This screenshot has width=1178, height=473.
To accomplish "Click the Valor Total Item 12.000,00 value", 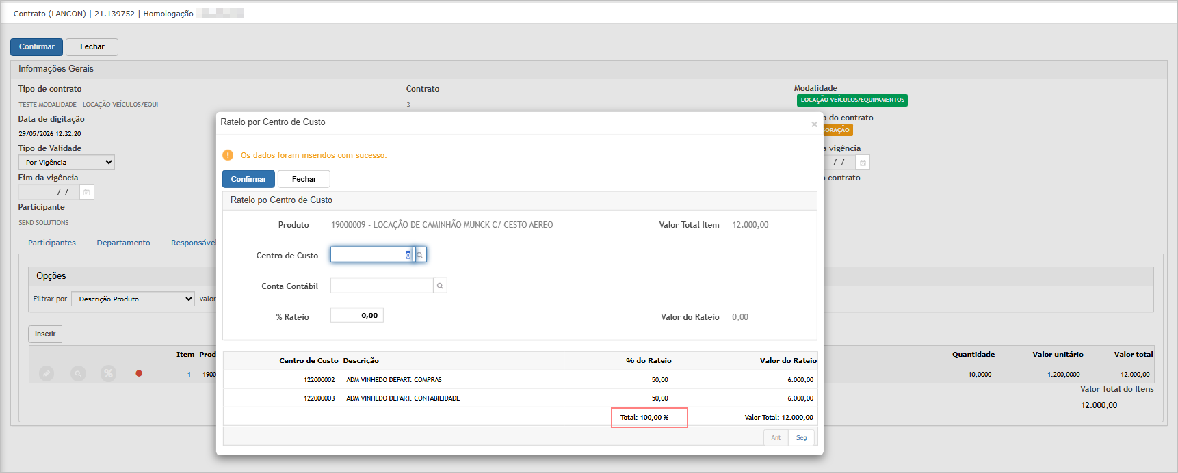I will pos(750,225).
